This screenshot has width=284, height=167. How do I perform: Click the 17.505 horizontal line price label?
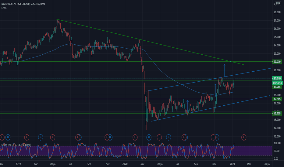[277, 99]
